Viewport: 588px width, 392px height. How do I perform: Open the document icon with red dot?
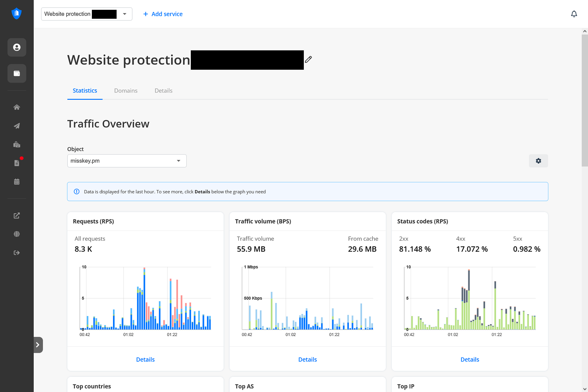pos(17,163)
